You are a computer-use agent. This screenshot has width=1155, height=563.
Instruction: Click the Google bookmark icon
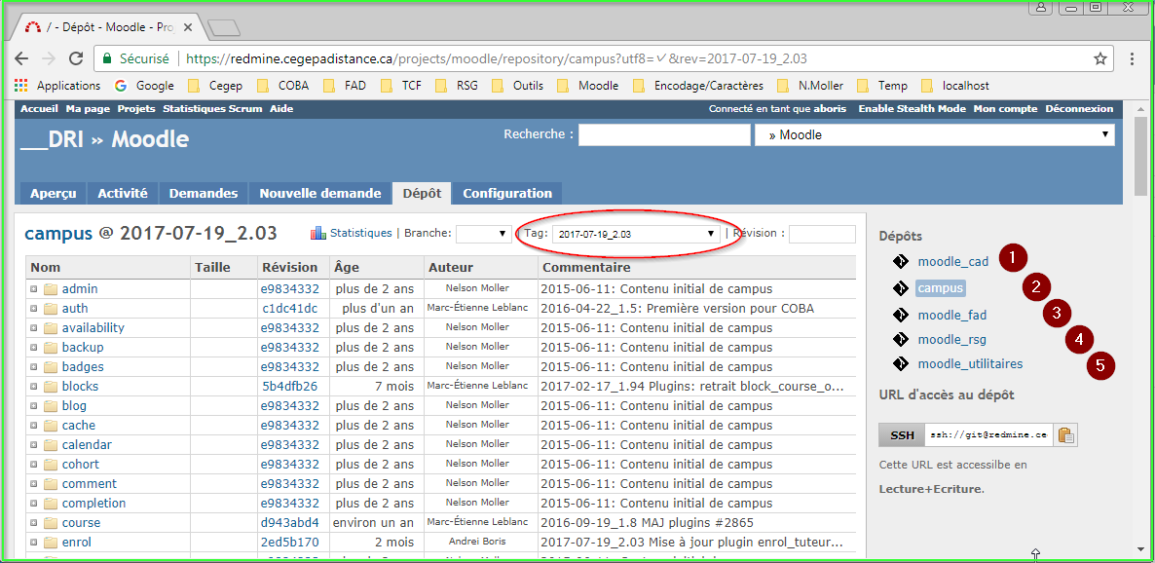(x=121, y=86)
